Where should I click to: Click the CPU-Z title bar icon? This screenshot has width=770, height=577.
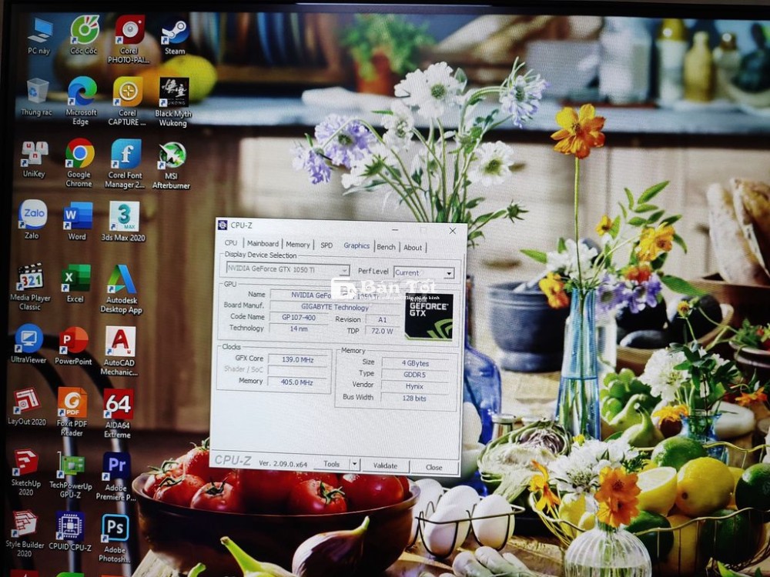pos(223,225)
